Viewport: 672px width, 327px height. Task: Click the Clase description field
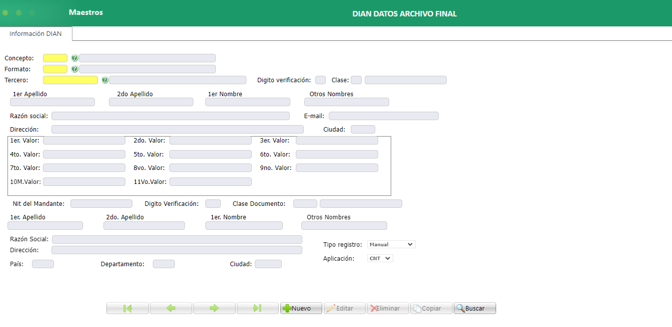click(x=406, y=80)
